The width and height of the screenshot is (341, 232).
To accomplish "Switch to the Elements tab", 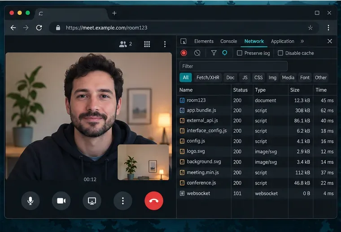I will pos(204,41).
